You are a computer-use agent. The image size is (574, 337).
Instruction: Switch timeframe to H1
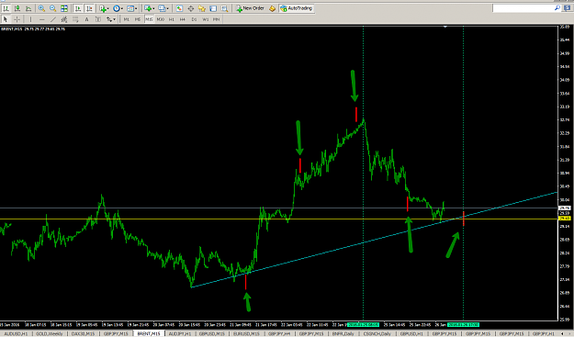[172, 19]
